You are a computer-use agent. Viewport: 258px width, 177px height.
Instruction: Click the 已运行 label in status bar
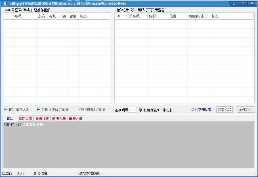coord(8,173)
